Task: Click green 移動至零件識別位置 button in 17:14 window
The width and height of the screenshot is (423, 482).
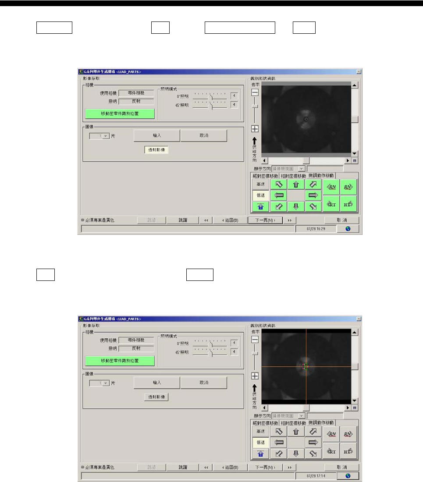Action: (x=120, y=361)
